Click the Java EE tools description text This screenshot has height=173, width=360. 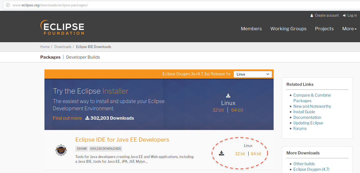click(x=134, y=159)
